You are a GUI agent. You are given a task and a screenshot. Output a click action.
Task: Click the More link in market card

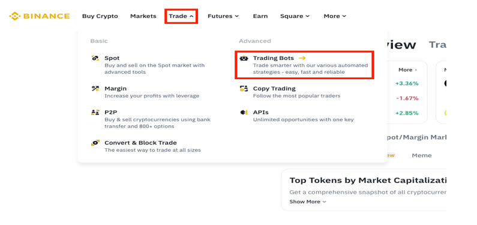pyautogui.click(x=407, y=70)
